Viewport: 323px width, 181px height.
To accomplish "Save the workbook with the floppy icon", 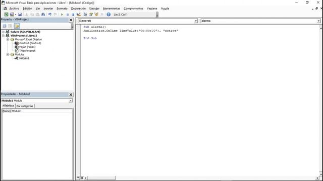I will pos(20,15).
